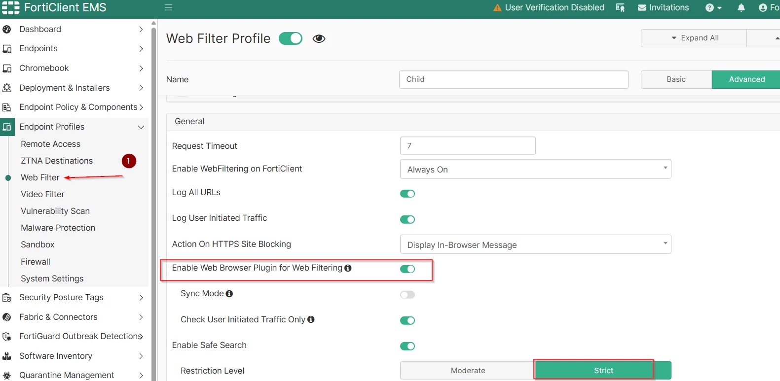Screen dimensions: 780x381
Task: Switch to Basic view
Action: (x=676, y=79)
